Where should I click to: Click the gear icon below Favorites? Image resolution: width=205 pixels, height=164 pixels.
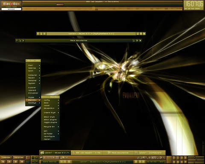tap(22, 161)
